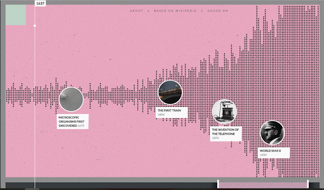Open the first train bridge thumbnail
The height and width of the screenshot is (190, 324).
[x=170, y=92]
